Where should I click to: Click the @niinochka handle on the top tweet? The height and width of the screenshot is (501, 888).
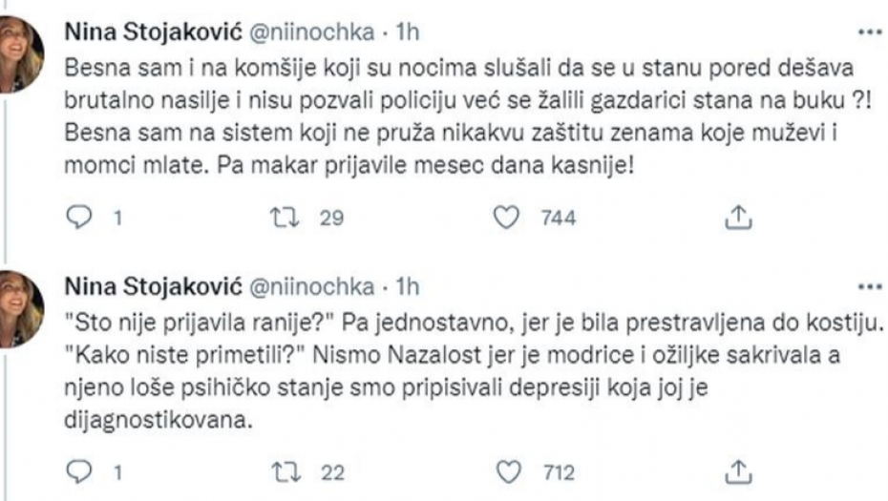click(x=311, y=32)
